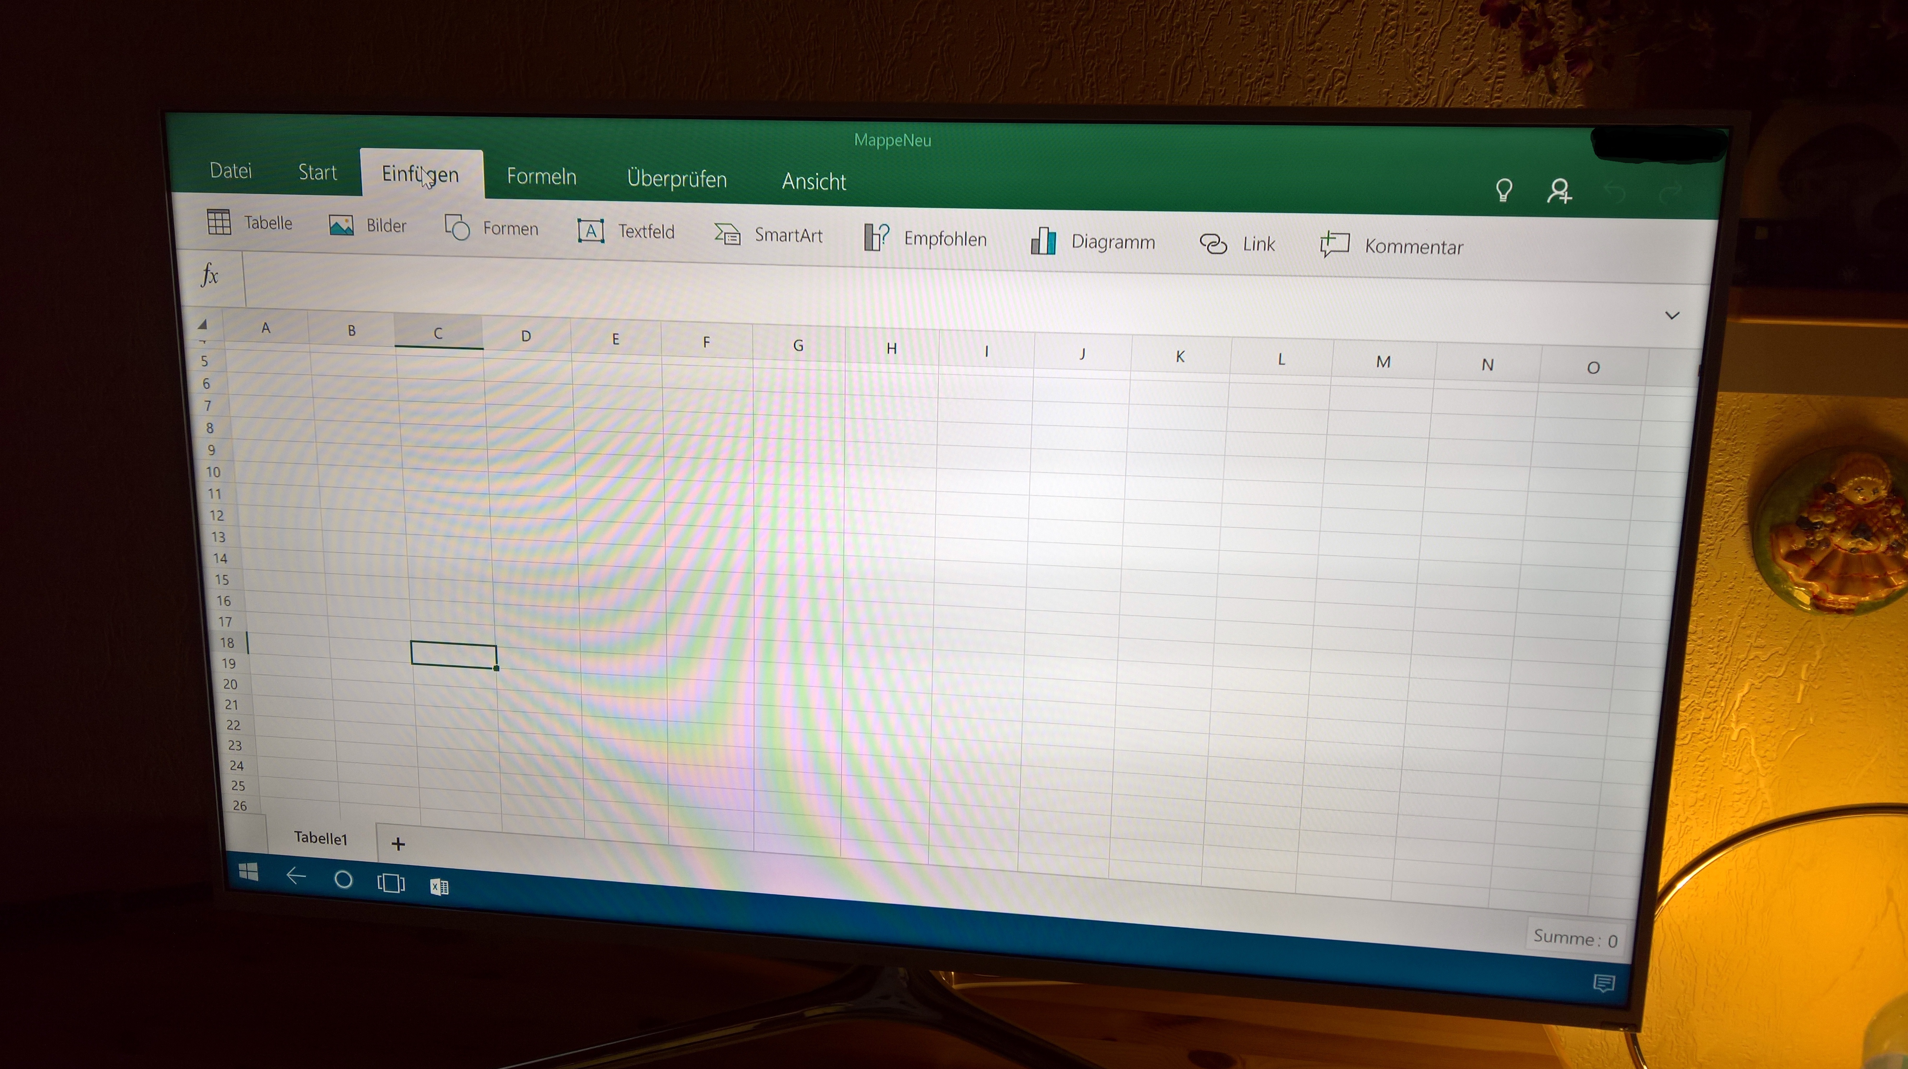Click the MappeNeu workbook title
Image resolution: width=1908 pixels, height=1069 pixels.
(x=893, y=140)
